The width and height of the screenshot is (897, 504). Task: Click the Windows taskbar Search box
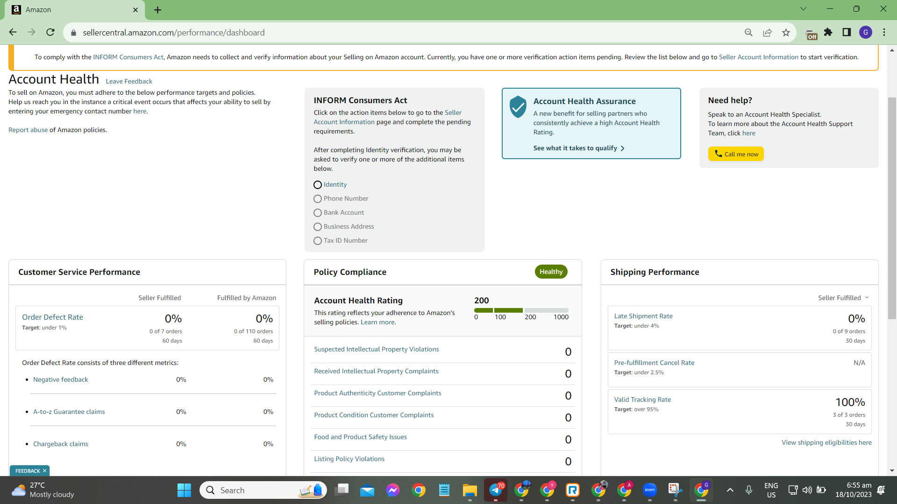point(263,490)
